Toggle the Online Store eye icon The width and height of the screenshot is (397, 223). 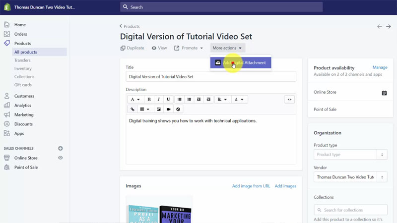pos(61,158)
